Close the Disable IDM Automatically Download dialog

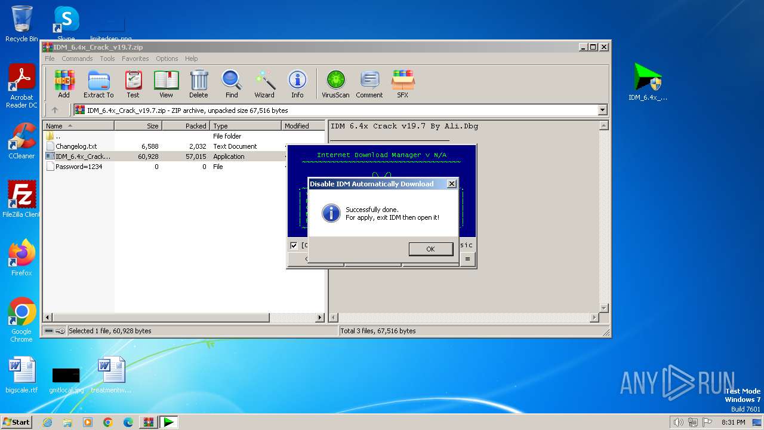point(452,184)
